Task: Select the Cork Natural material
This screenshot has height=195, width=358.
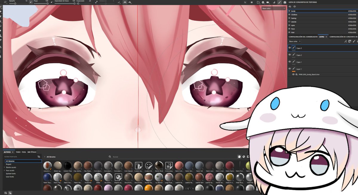Action: tap(128, 166)
